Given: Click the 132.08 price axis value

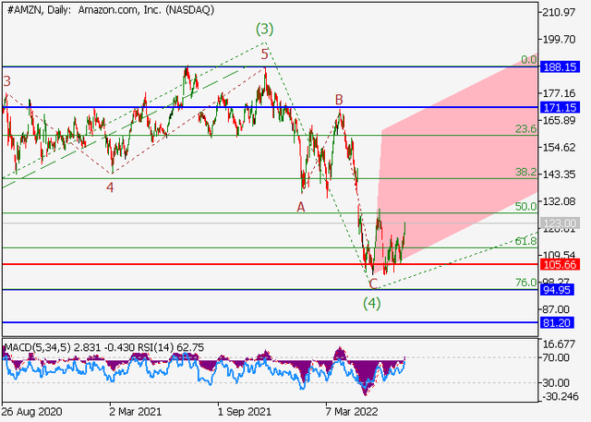Looking at the screenshot, I should coord(559,201).
